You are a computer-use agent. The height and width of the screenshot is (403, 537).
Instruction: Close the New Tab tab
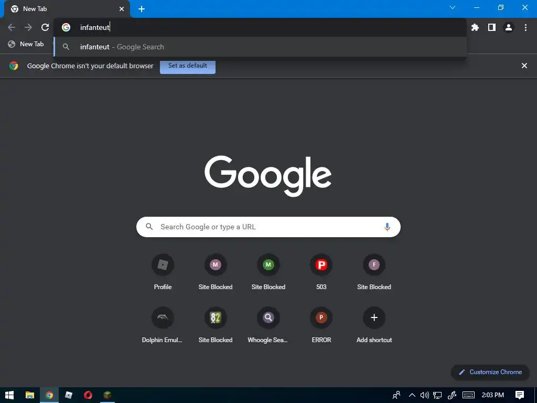(122, 9)
